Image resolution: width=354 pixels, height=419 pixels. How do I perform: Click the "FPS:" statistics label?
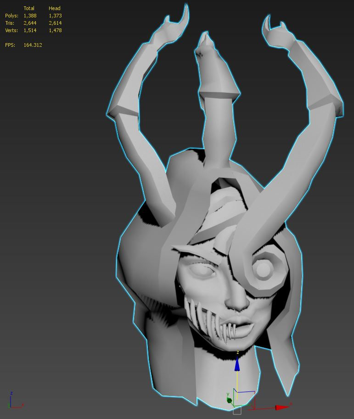coord(10,45)
